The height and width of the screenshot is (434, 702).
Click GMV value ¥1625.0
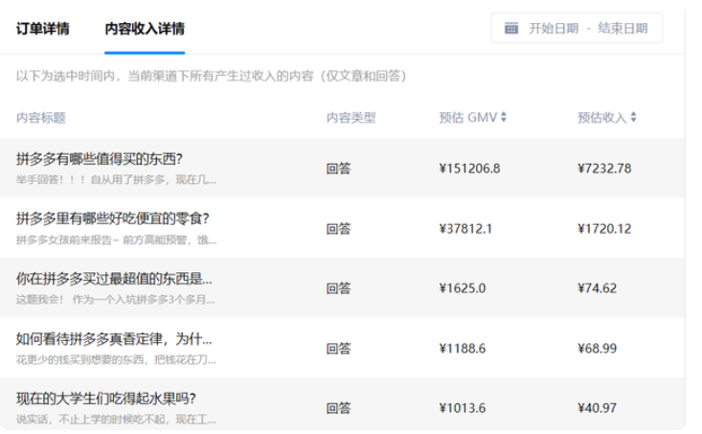462,288
